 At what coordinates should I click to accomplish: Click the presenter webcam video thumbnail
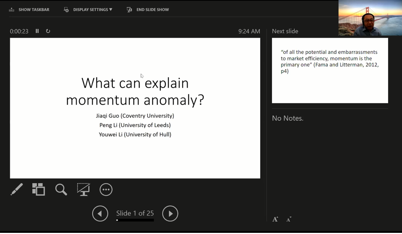point(370,18)
